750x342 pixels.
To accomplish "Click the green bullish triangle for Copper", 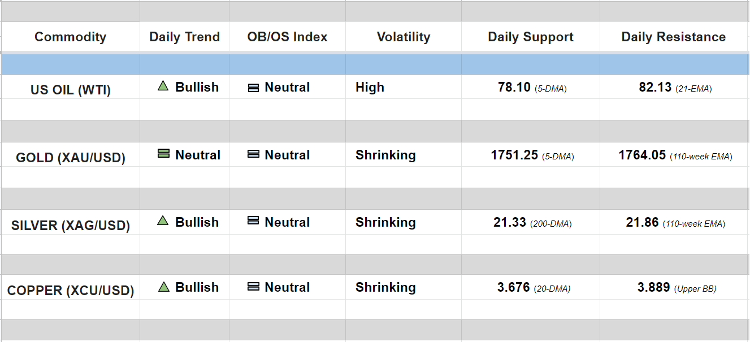I will tap(163, 287).
